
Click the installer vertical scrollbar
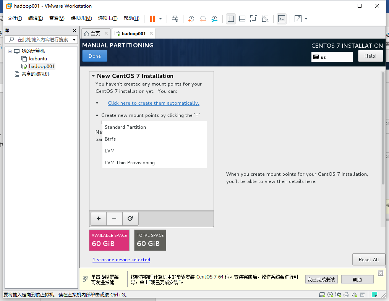click(x=383, y=128)
